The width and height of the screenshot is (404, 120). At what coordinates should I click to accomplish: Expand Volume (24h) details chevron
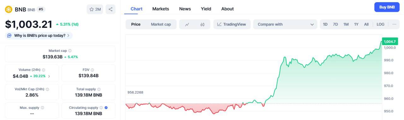(x=49, y=76)
